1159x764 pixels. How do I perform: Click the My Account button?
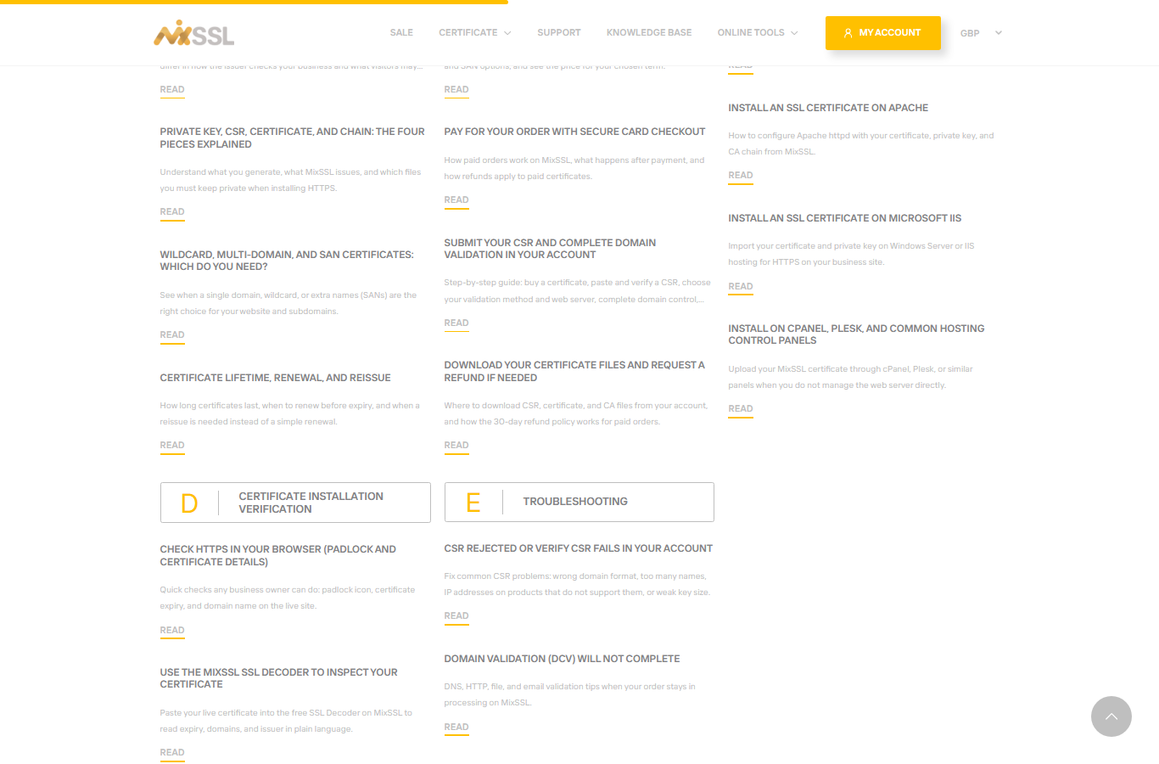coord(883,33)
